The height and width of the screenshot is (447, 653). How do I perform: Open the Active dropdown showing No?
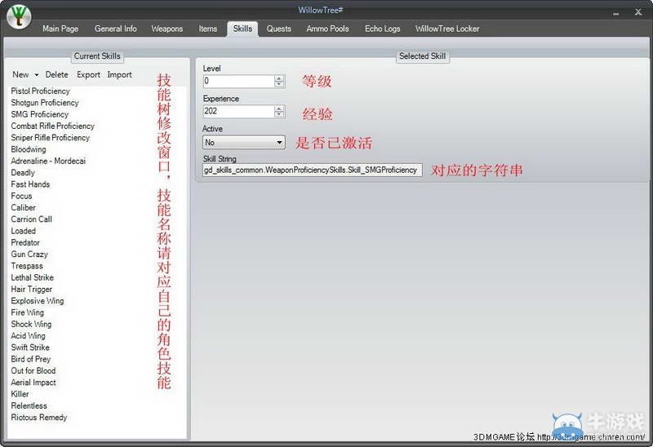click(x=243, y=143)
